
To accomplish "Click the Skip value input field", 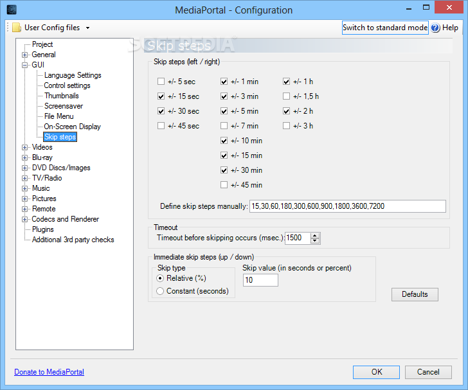I will (260, 280).
